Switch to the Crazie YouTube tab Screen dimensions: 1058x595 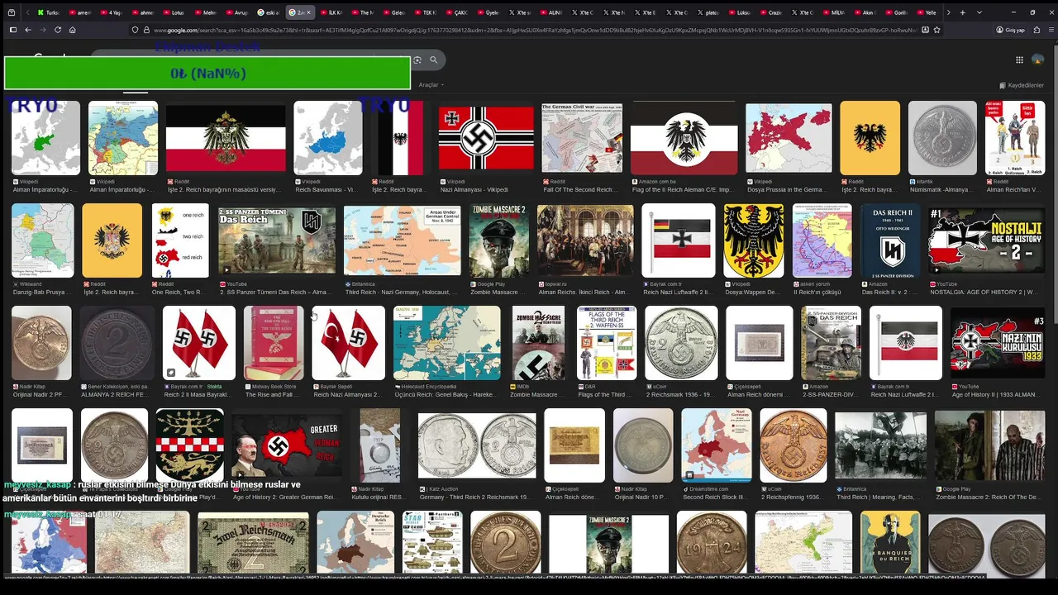[x=771, y=12]
